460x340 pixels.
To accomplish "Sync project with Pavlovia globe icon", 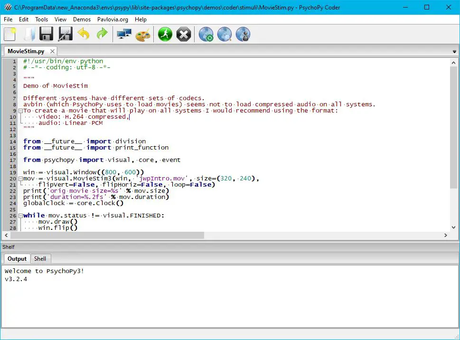I will pos(206,34).
